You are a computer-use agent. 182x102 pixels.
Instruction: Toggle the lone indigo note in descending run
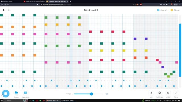tap(163, 67)
